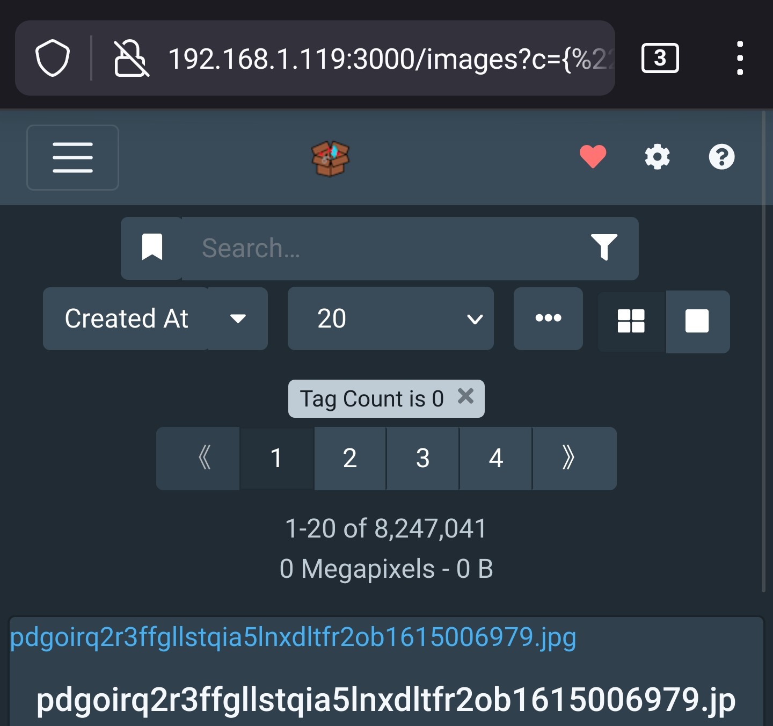
Task: Go to page 4
Action: click(495, 458)
